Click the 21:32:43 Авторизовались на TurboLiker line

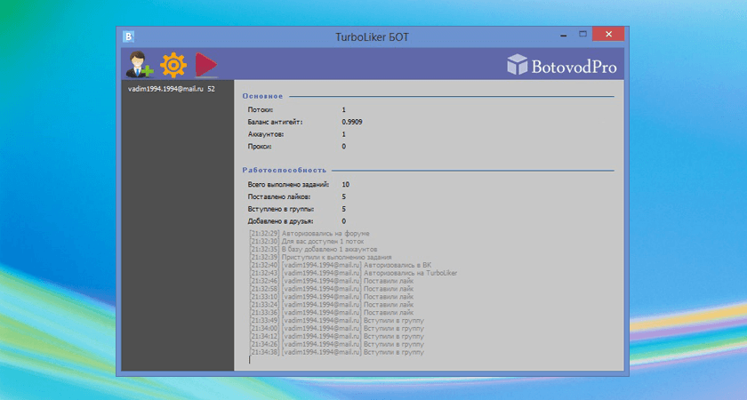click(x=353, y=273)
